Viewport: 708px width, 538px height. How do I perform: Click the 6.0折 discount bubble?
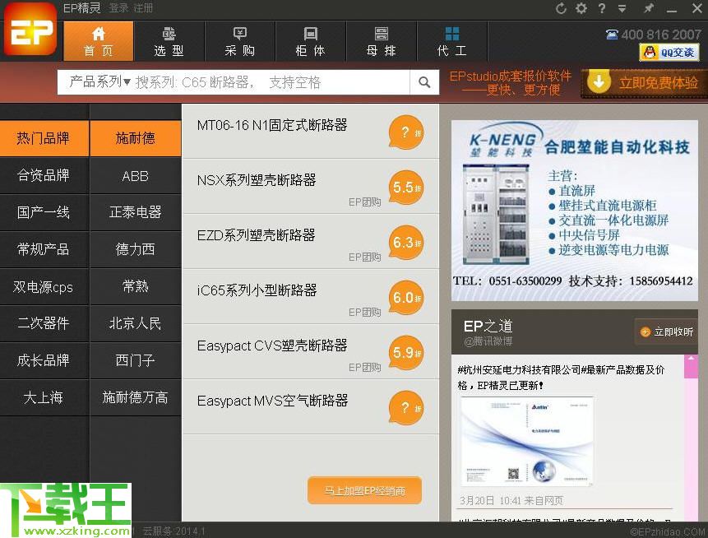[x=406, y=298]
